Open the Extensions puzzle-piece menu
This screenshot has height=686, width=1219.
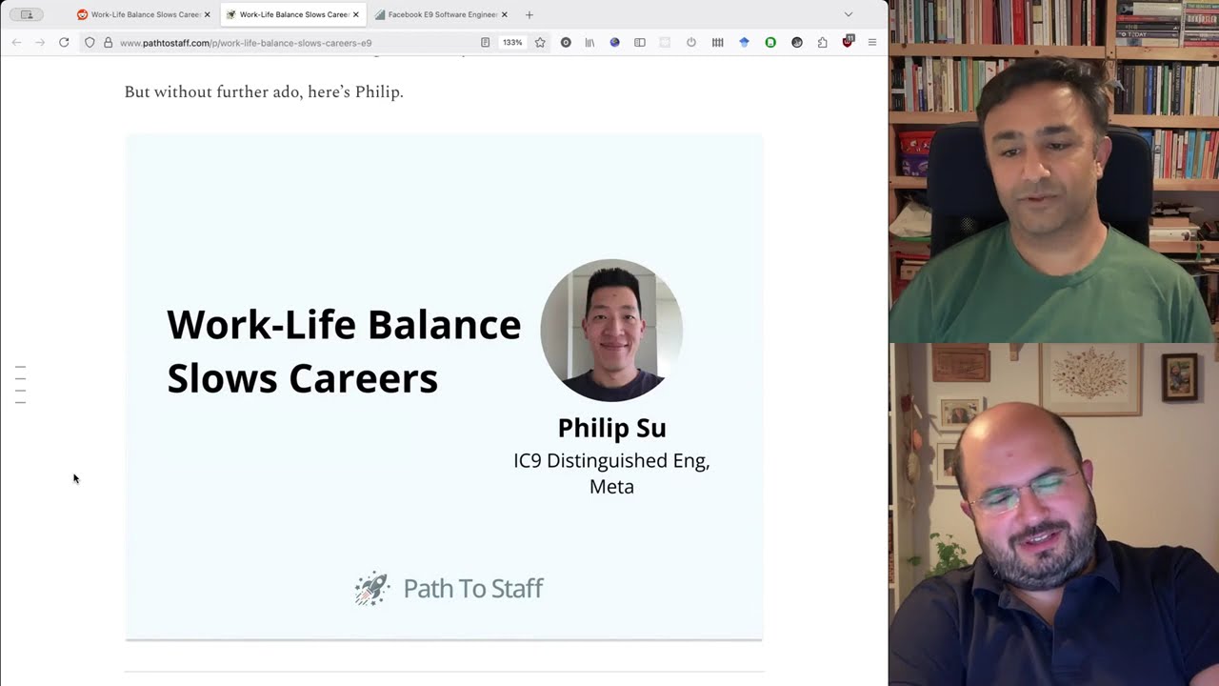coord(822,43)
